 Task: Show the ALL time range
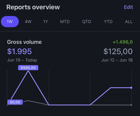(129, 22)
